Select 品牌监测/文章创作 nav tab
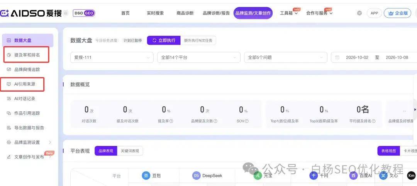This screenshot has width=417, height=186. [253, 13]
